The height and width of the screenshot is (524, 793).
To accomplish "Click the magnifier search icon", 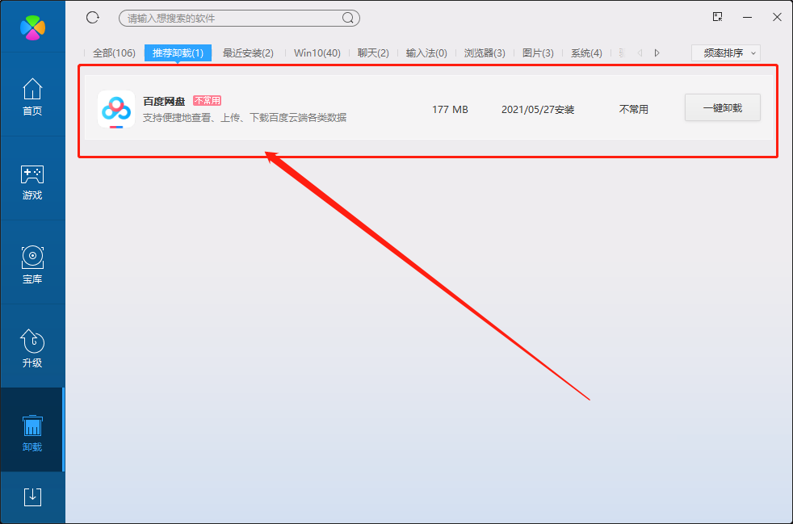I will pos(348,18).
